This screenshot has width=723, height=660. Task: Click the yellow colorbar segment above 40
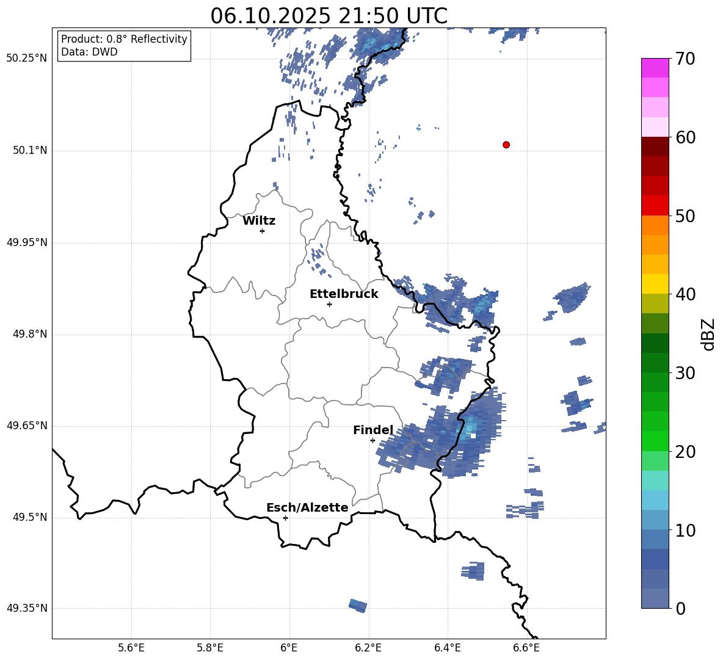pos(655,284)
